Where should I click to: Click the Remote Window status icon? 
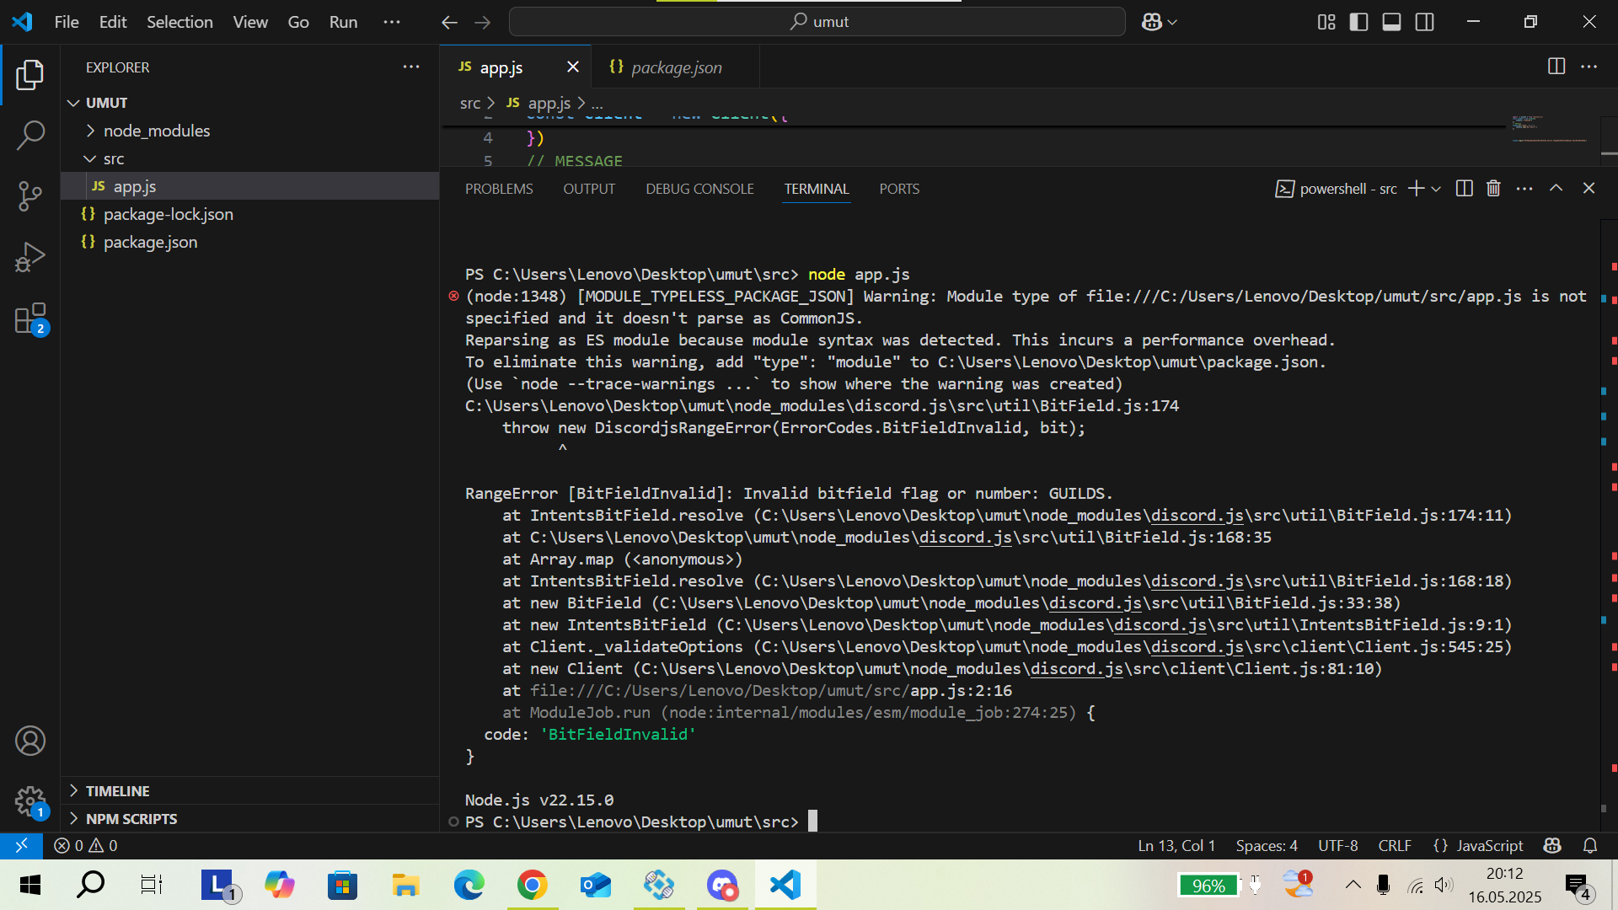[21, 845]
